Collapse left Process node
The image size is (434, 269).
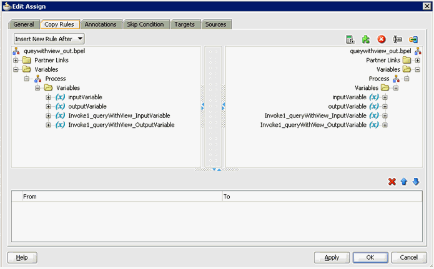click(27, 79)
